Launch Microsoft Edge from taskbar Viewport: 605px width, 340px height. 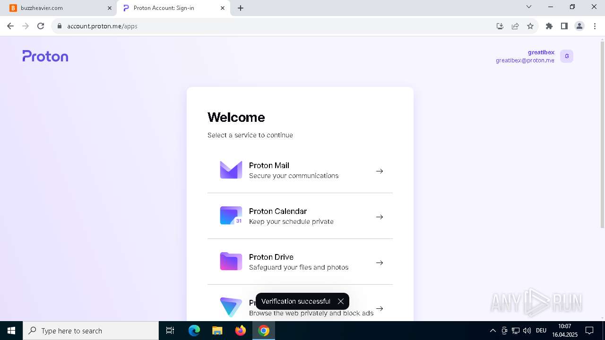[x=194, y=331]
